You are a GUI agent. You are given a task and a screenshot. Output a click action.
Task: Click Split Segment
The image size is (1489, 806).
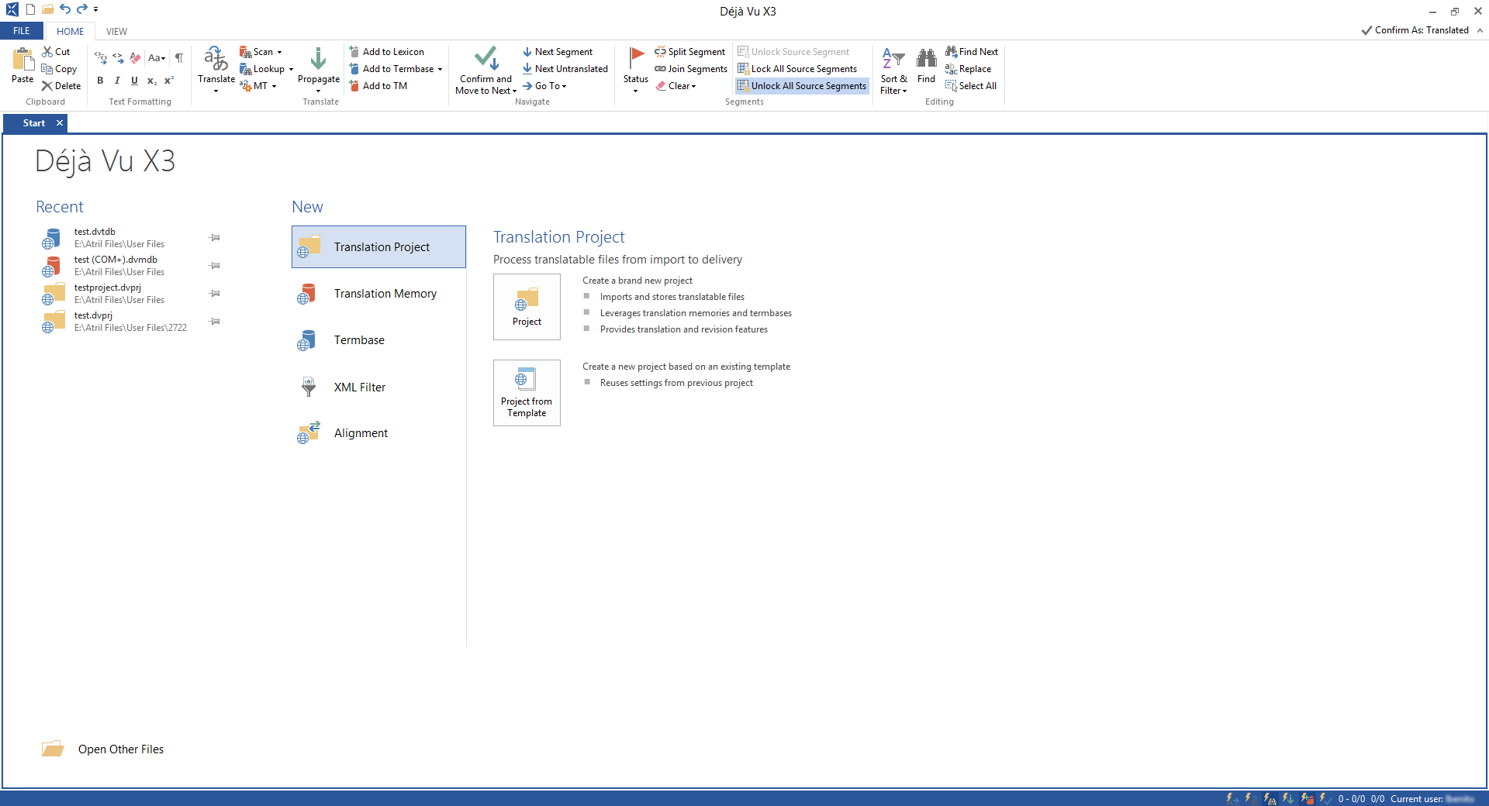pos(690,52)
